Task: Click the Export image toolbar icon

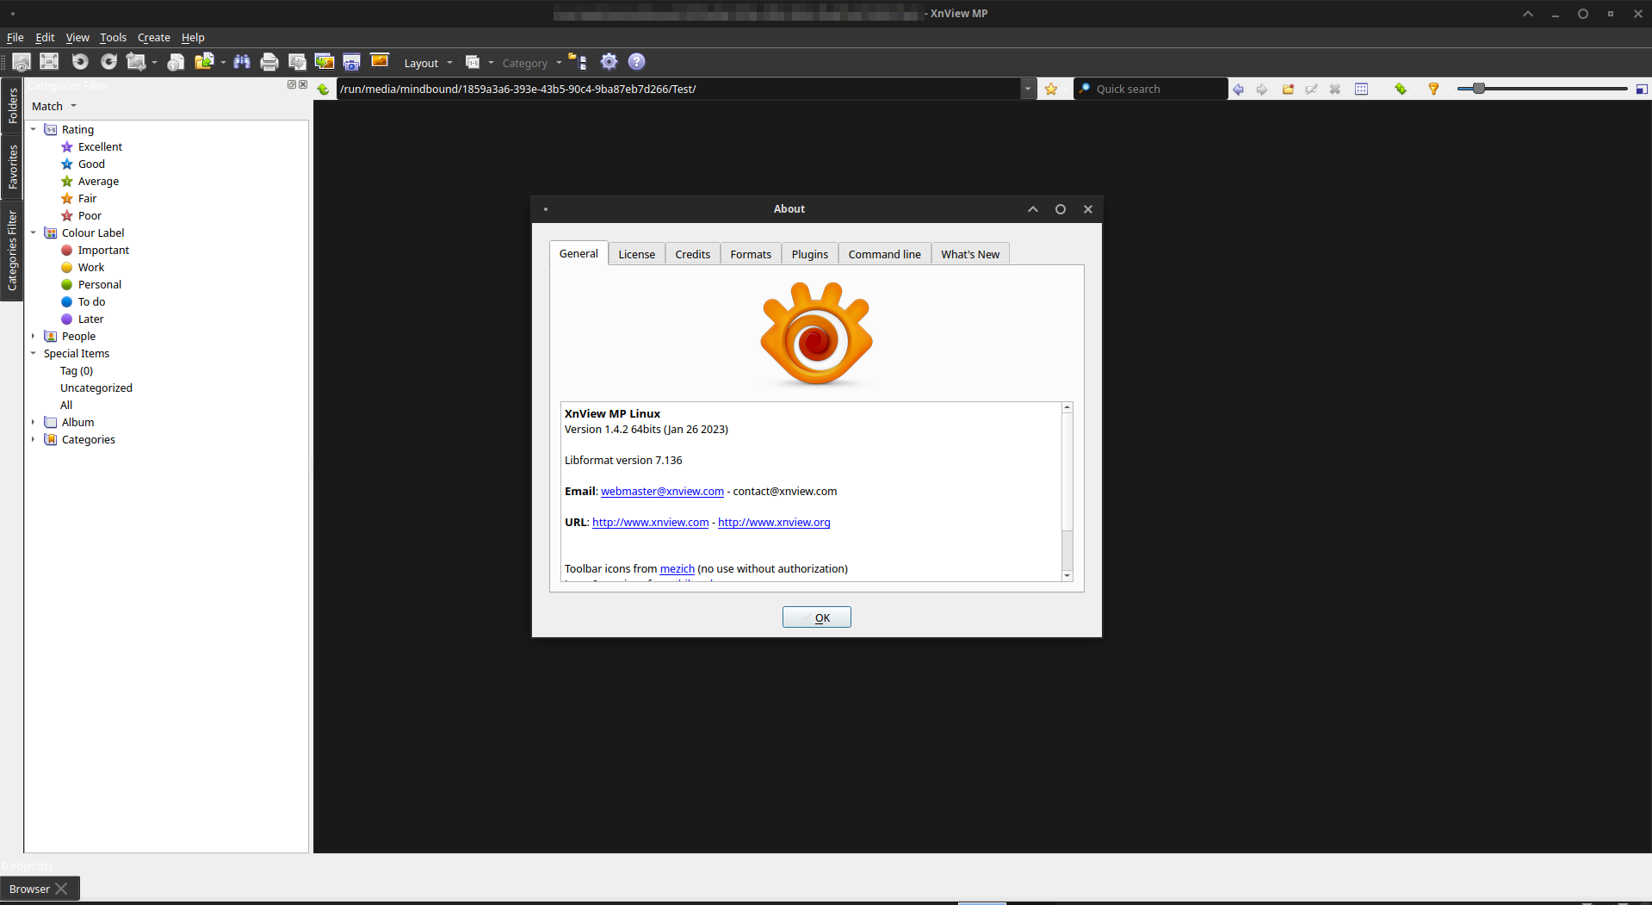Action: 325,62
